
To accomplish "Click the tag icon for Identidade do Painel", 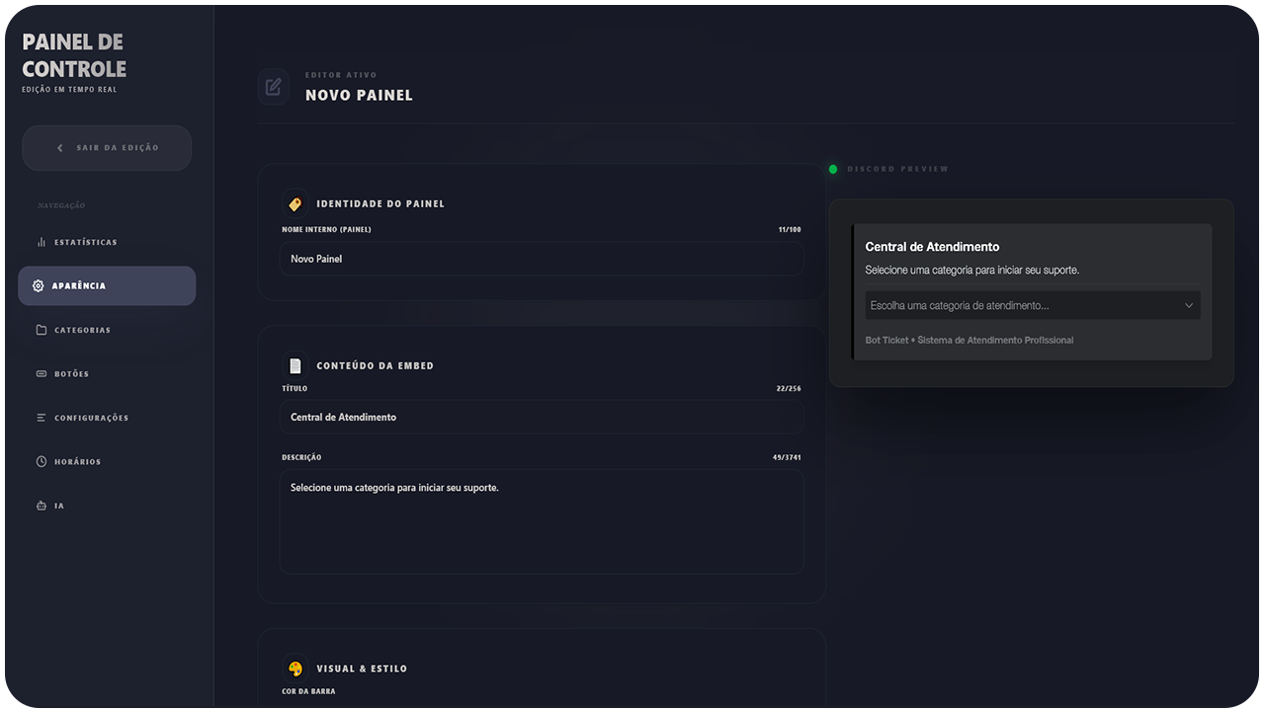I will click(x=295, y=204).
